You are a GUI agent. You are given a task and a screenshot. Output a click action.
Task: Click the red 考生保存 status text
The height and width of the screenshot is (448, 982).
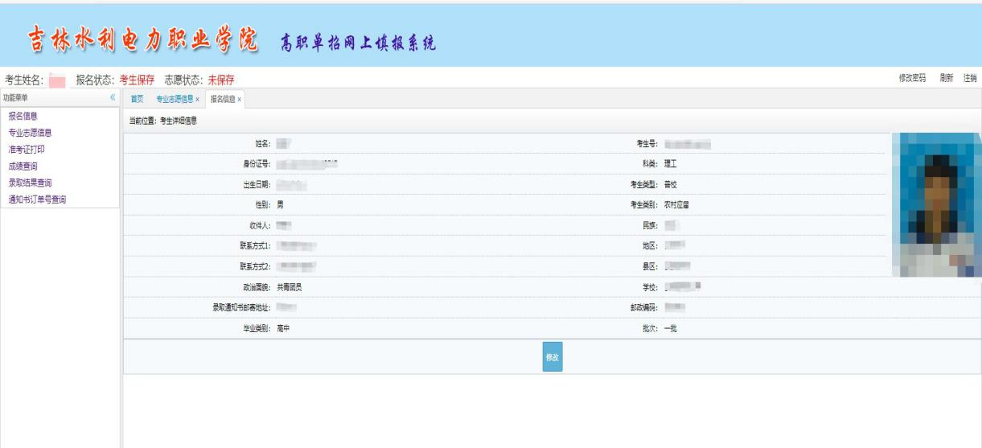[137, 79]
